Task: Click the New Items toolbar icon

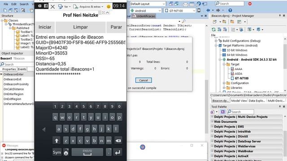Action: pyautogui.click(x=5, y=10)
